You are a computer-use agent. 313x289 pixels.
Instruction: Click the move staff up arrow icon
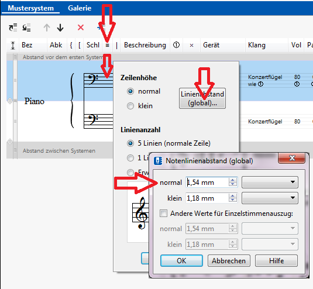coord(47,27)
